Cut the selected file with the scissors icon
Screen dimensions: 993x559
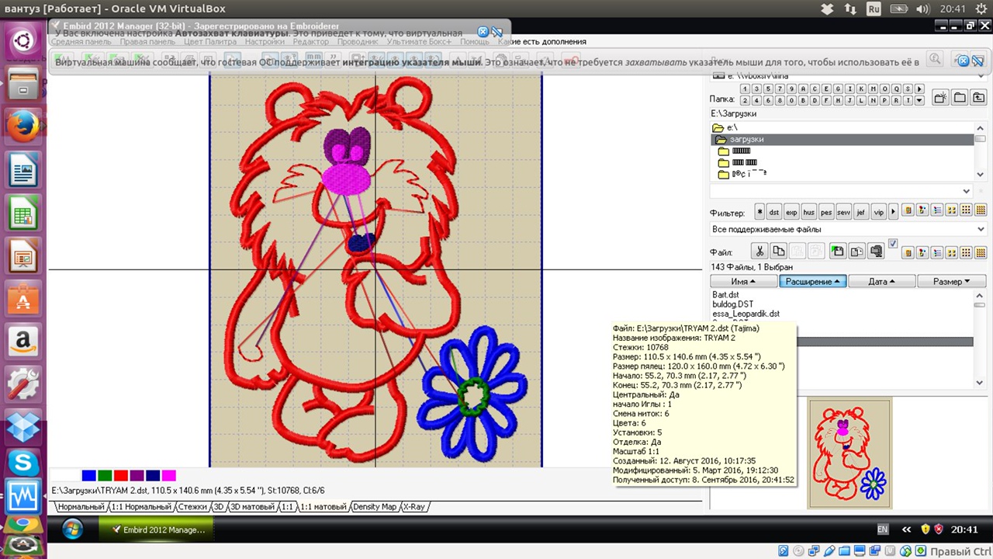pos(759,251)
